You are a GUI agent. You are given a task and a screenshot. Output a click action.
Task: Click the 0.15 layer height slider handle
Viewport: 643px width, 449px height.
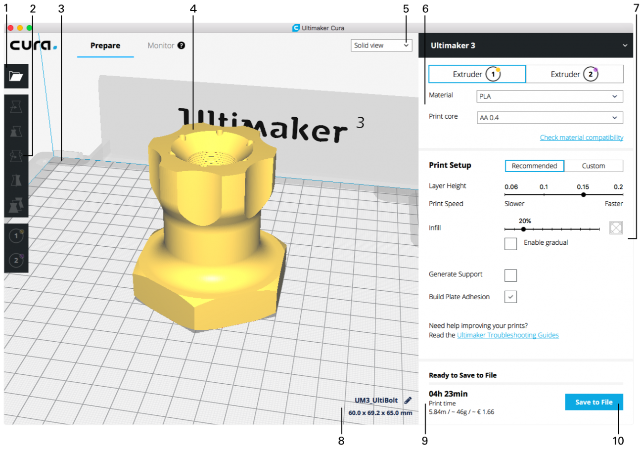pos(583,195)
